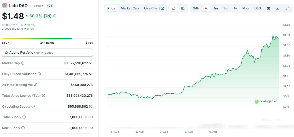Switch chart to Price view
The image size is (294, 137).
111,8
